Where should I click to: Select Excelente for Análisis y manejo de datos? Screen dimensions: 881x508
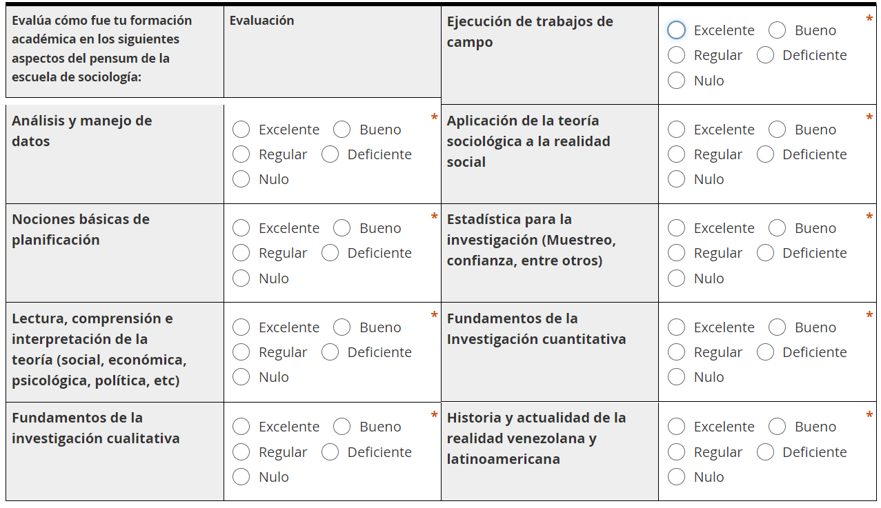(241, 130)
